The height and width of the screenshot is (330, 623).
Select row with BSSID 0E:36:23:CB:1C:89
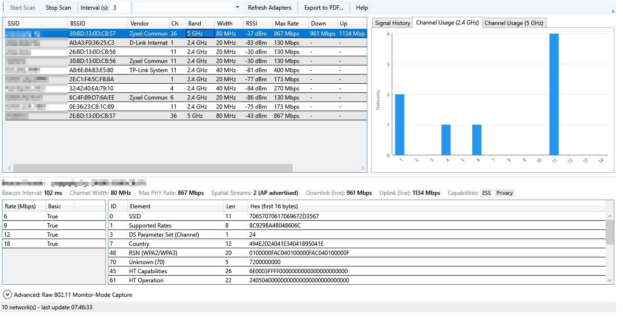[186, 107]
